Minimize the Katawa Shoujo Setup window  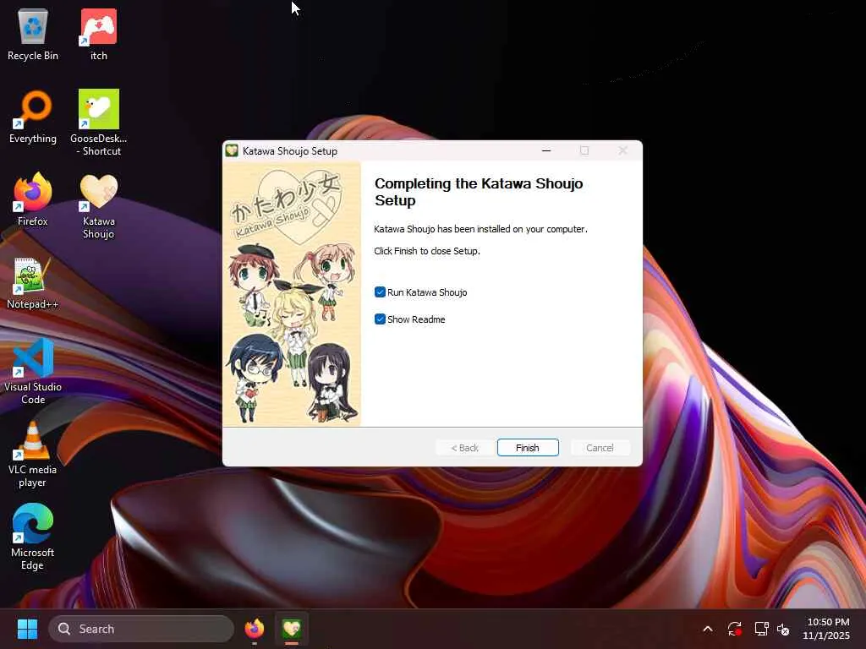pos(546,150)
